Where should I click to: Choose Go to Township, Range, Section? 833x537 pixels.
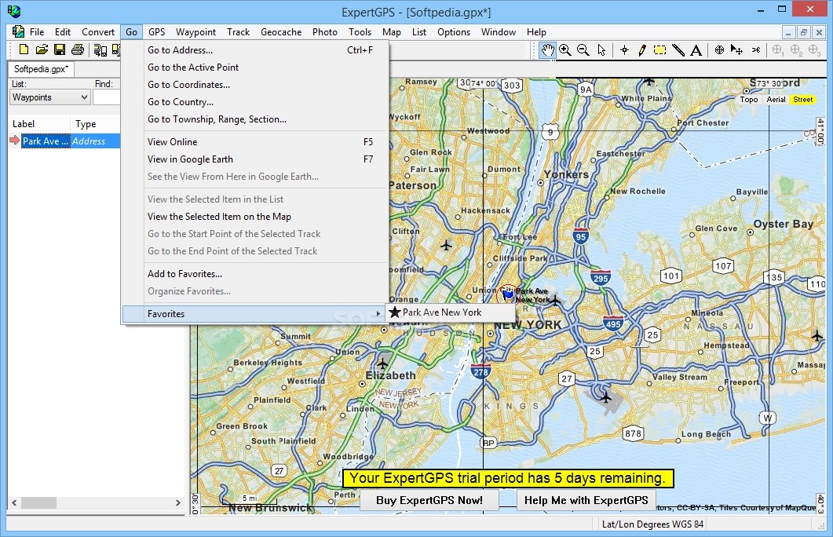pos(255,119)
